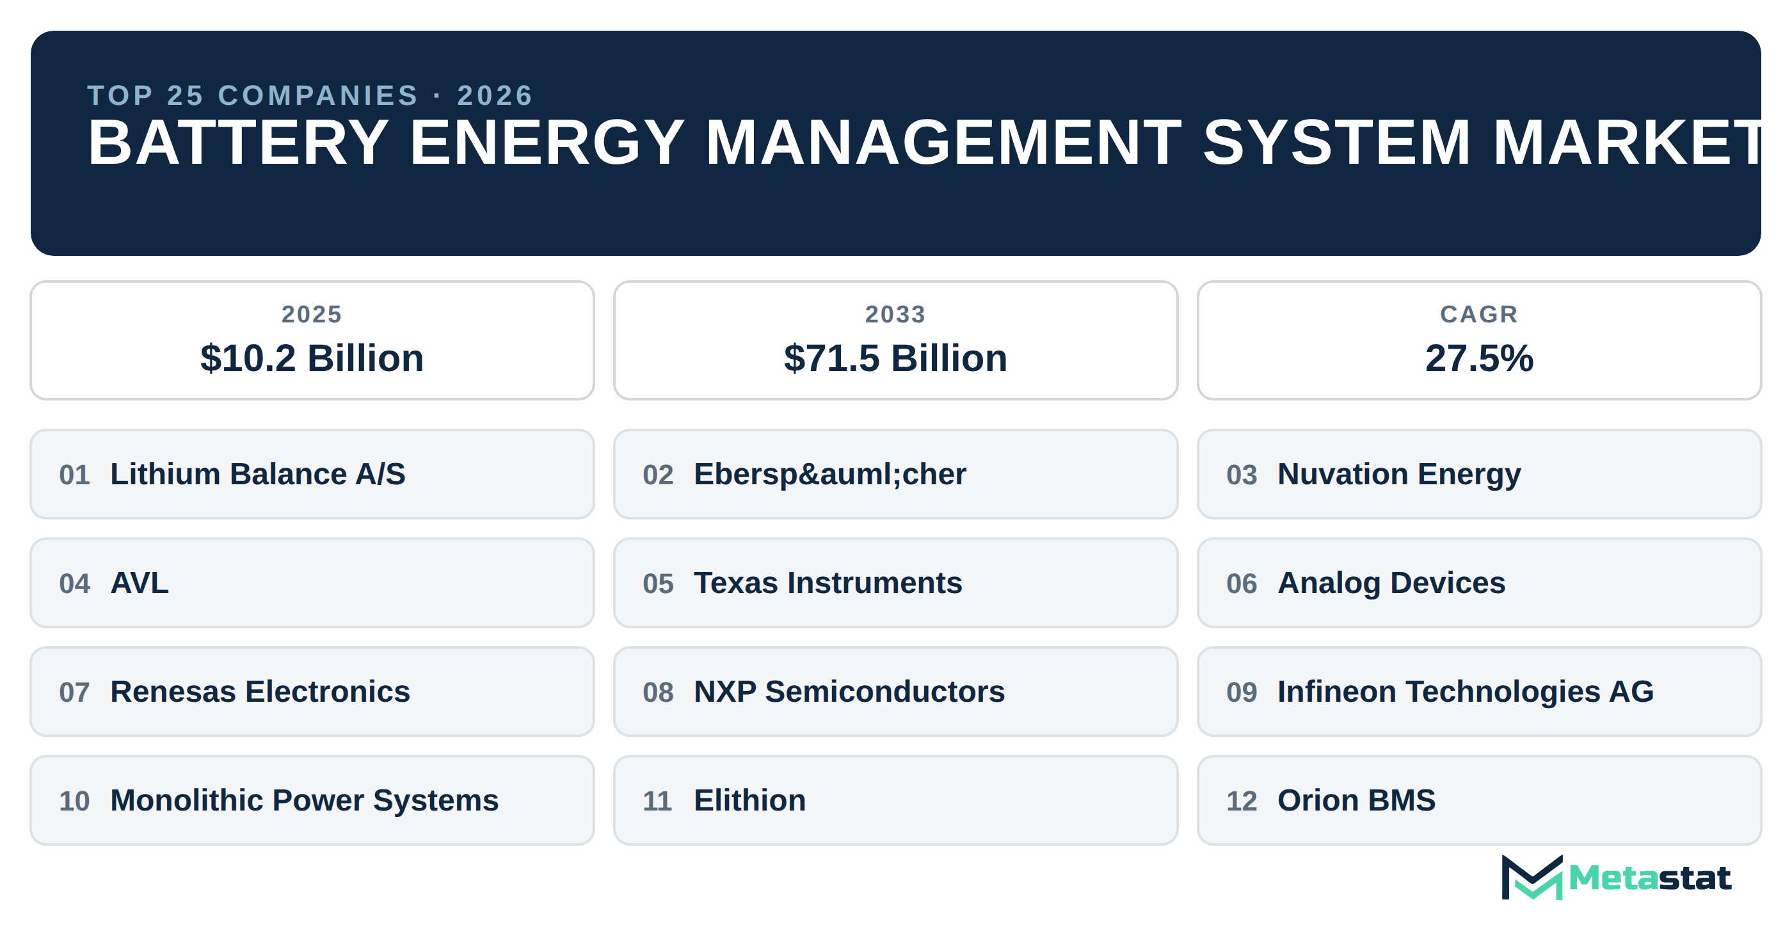Click the Elithion entry
Screen dimensions: 1792x934
coord(896,800)
